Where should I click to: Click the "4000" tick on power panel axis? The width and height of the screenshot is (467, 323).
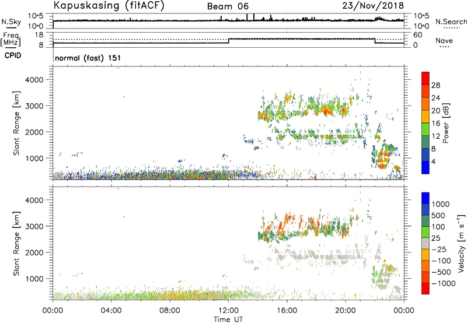(x=34, y=80)
